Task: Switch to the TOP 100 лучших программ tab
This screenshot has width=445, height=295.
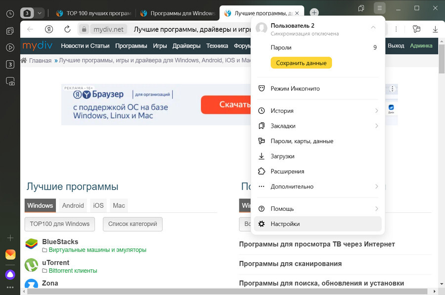Action: (x=93, y=13)
